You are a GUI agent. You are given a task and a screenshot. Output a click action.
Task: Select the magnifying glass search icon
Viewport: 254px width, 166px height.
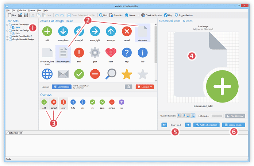[111, 74]
